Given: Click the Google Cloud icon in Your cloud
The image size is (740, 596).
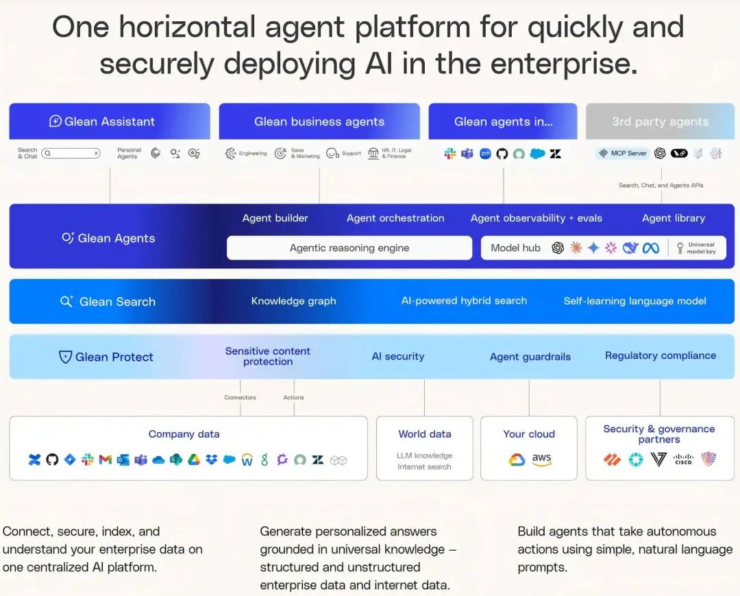Looking at the screenshot, I should pyautogui.click(x=517, y=460).
